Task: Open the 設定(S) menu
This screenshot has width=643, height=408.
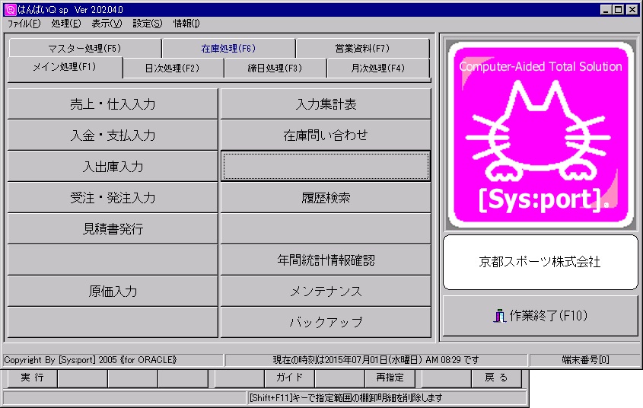Action: coord(147,24)
